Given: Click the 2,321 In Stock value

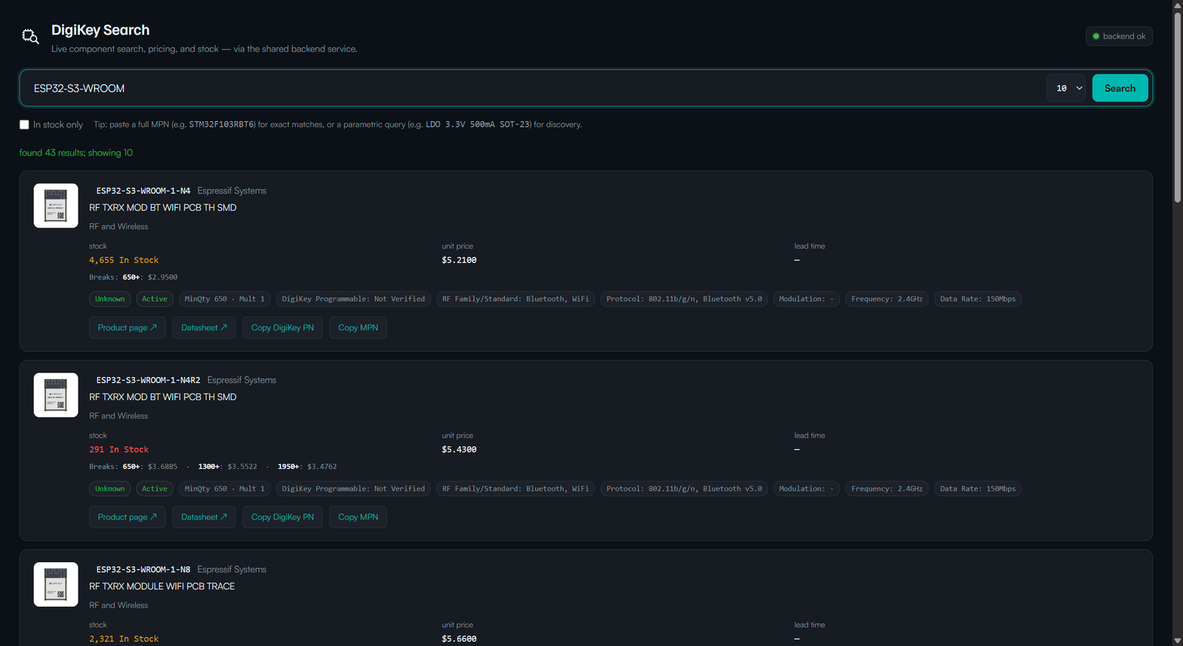Looking at the screenshot, I should tap(124, 638).
